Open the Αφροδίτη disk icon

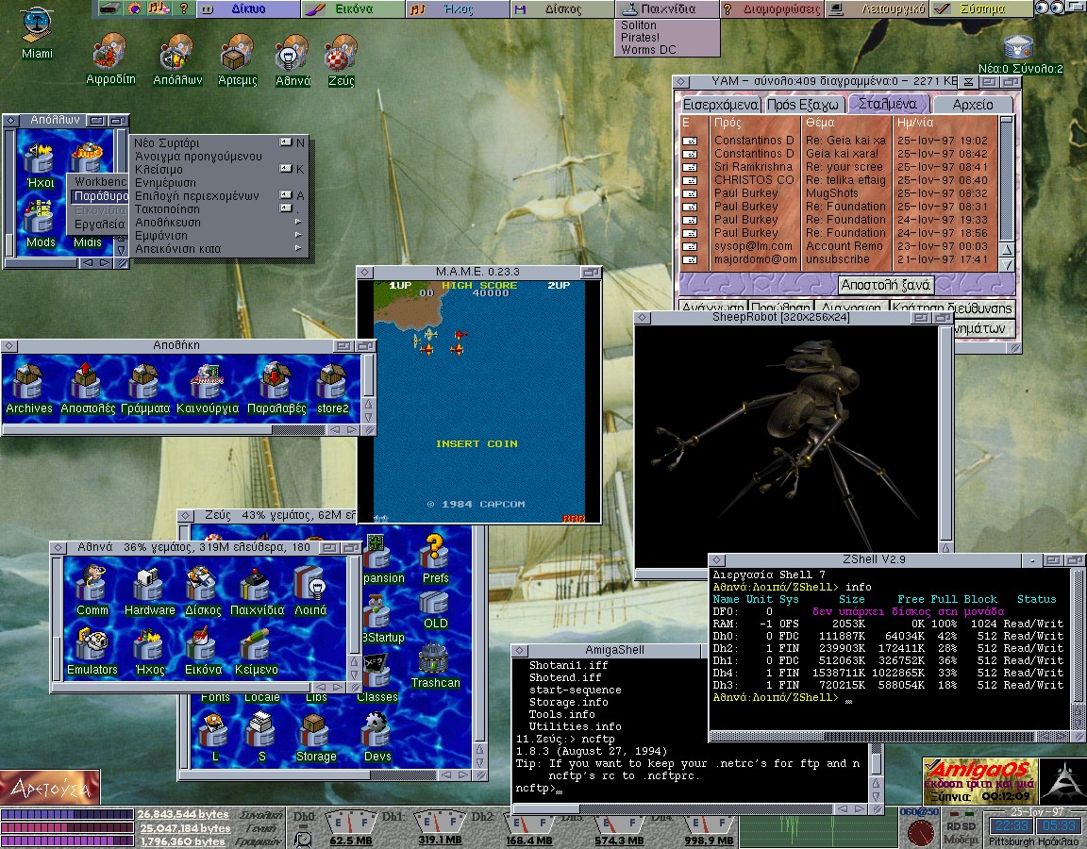tap(110, 53)
